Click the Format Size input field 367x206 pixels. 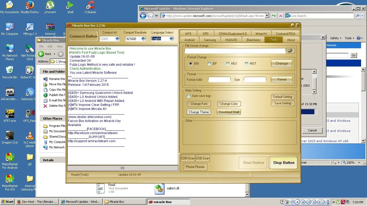[255, 79]
